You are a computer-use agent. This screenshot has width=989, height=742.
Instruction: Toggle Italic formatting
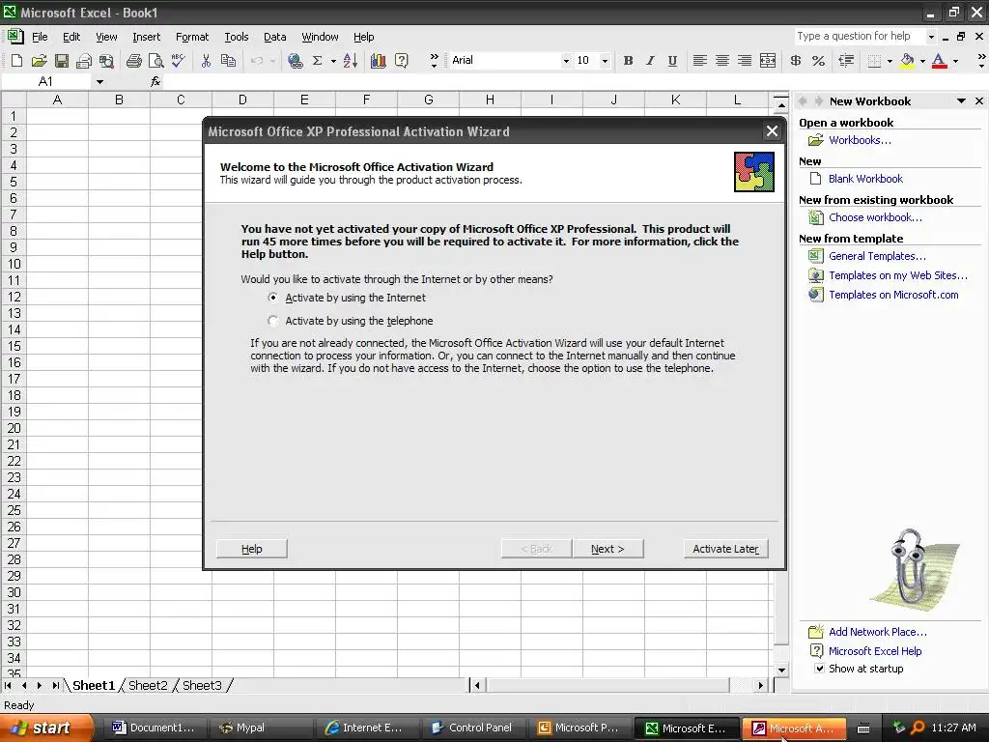(650, 61)
